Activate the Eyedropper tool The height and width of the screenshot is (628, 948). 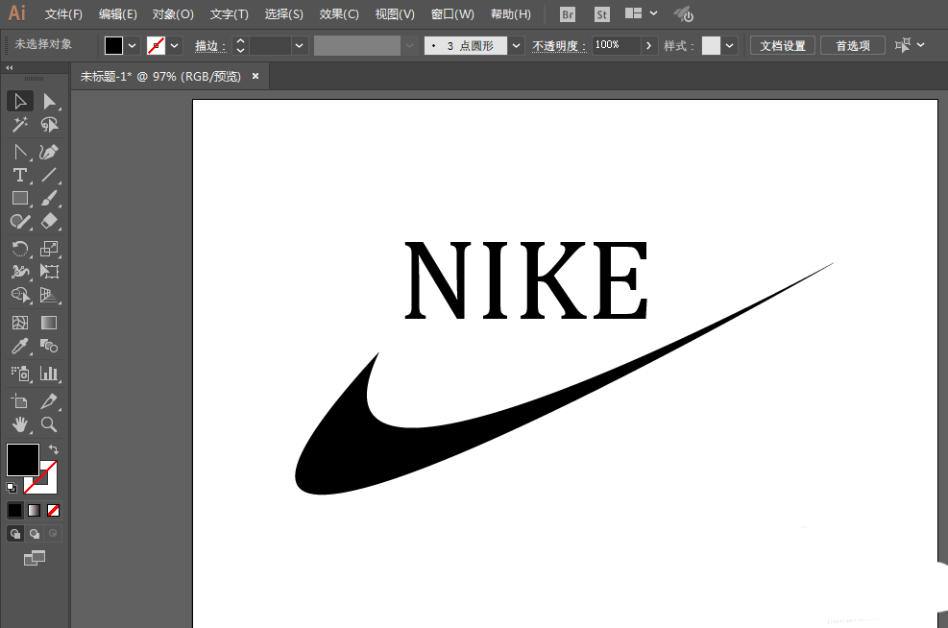tap(20, 347)
